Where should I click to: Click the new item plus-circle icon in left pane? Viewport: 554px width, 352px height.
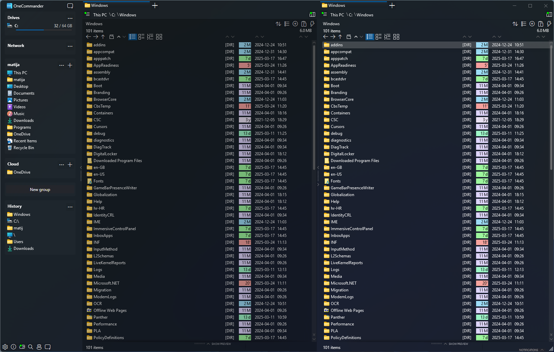(x=295, y=24)
